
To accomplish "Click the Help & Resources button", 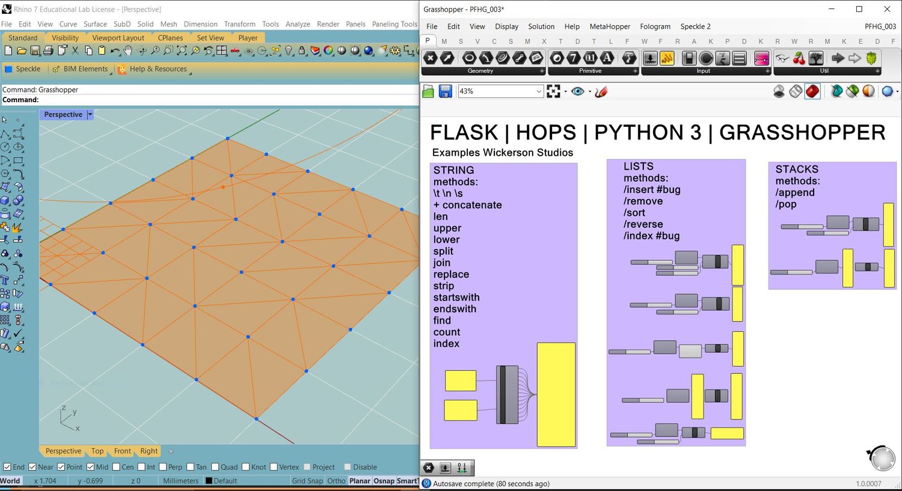I will click(153, 69).
